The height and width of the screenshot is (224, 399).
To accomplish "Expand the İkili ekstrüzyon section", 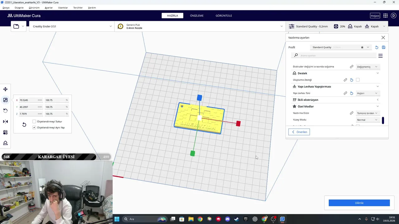I will [378, 100].
